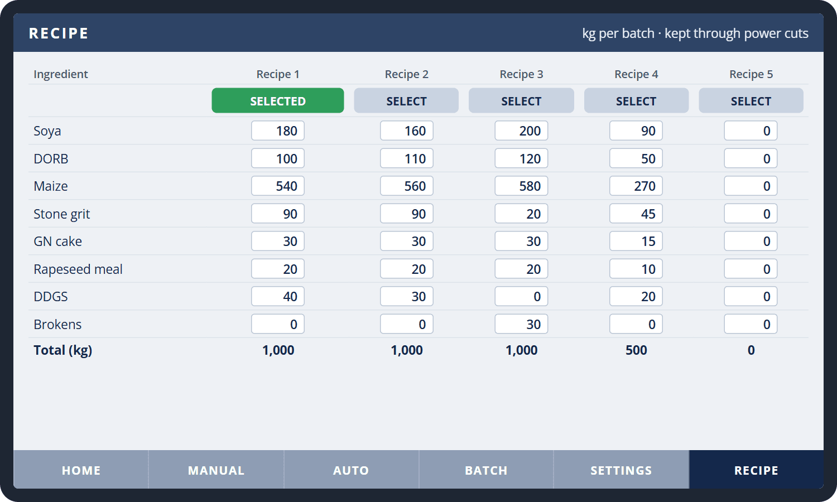Edit DORB amount in Recipe 1
Viewport: 837px width, 502px height.
(x=278, y=158)
